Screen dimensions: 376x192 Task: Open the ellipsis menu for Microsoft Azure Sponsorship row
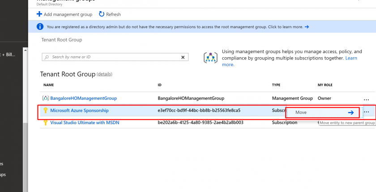pos(366,112)
